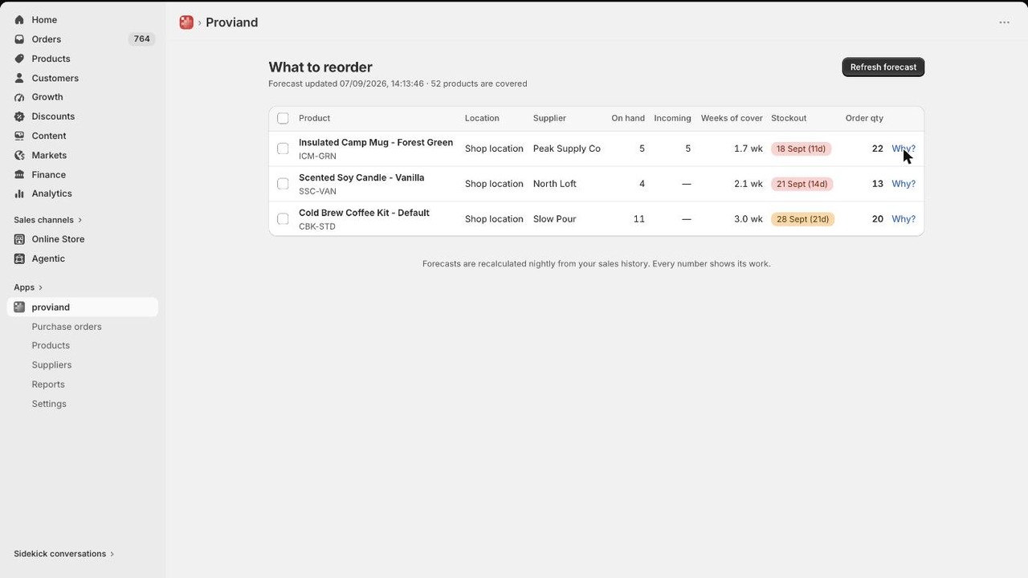Click the Online Store icon
Image resolution: width=1028 pixels, height=578 pixels.
coord(19,239)
